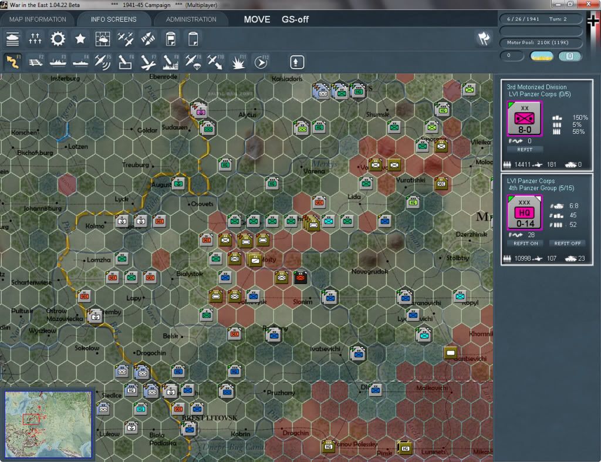This screenshot has width=601, height=462.
Task: Select the F10 air transfer mode icon
Action: pyautogui.click(x=215, y=62)
